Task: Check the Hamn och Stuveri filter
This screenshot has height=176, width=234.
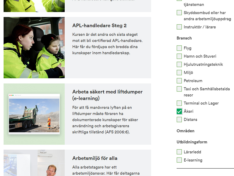Action: tap(179, 56)
